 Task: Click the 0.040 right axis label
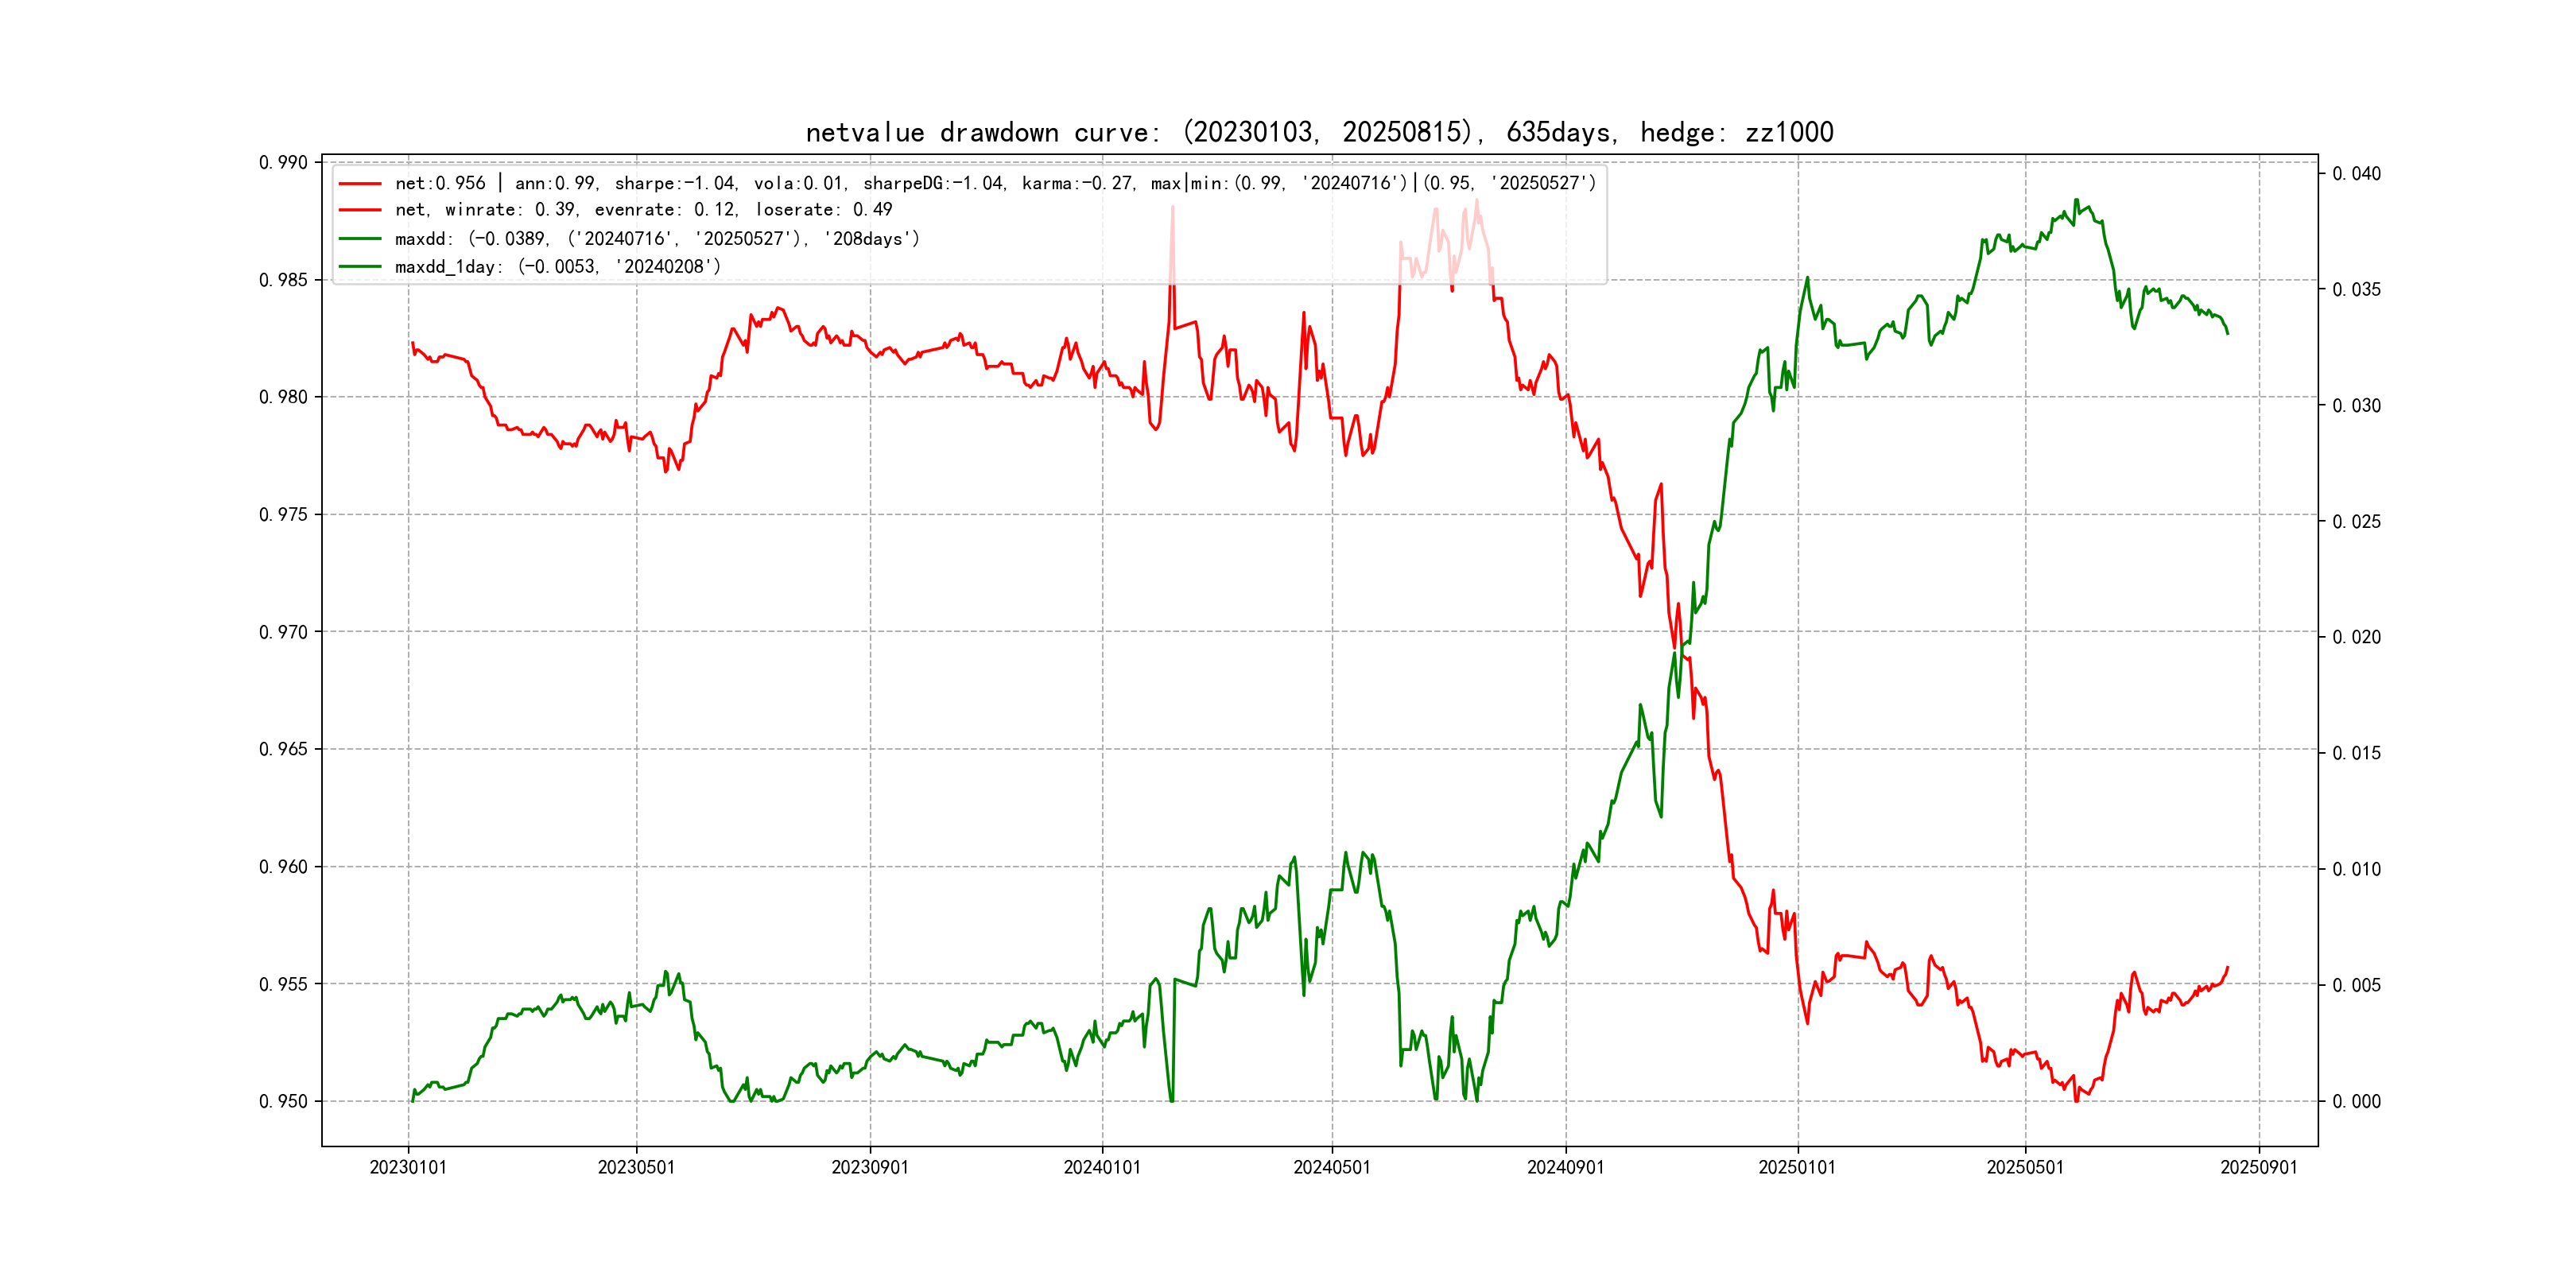[x=2356, y=174]
